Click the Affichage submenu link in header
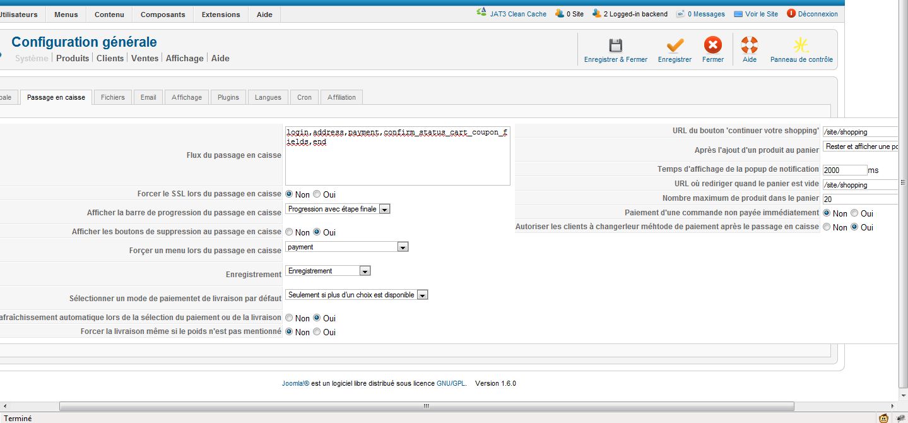 pyautogui.click(x=185, y=58)
